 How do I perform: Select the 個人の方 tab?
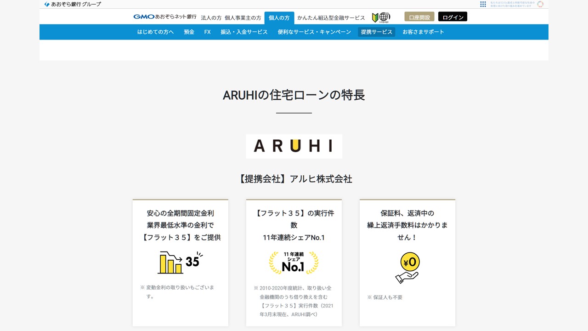278,18
